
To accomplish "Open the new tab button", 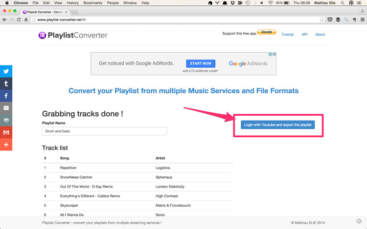I will click(75, 12).
